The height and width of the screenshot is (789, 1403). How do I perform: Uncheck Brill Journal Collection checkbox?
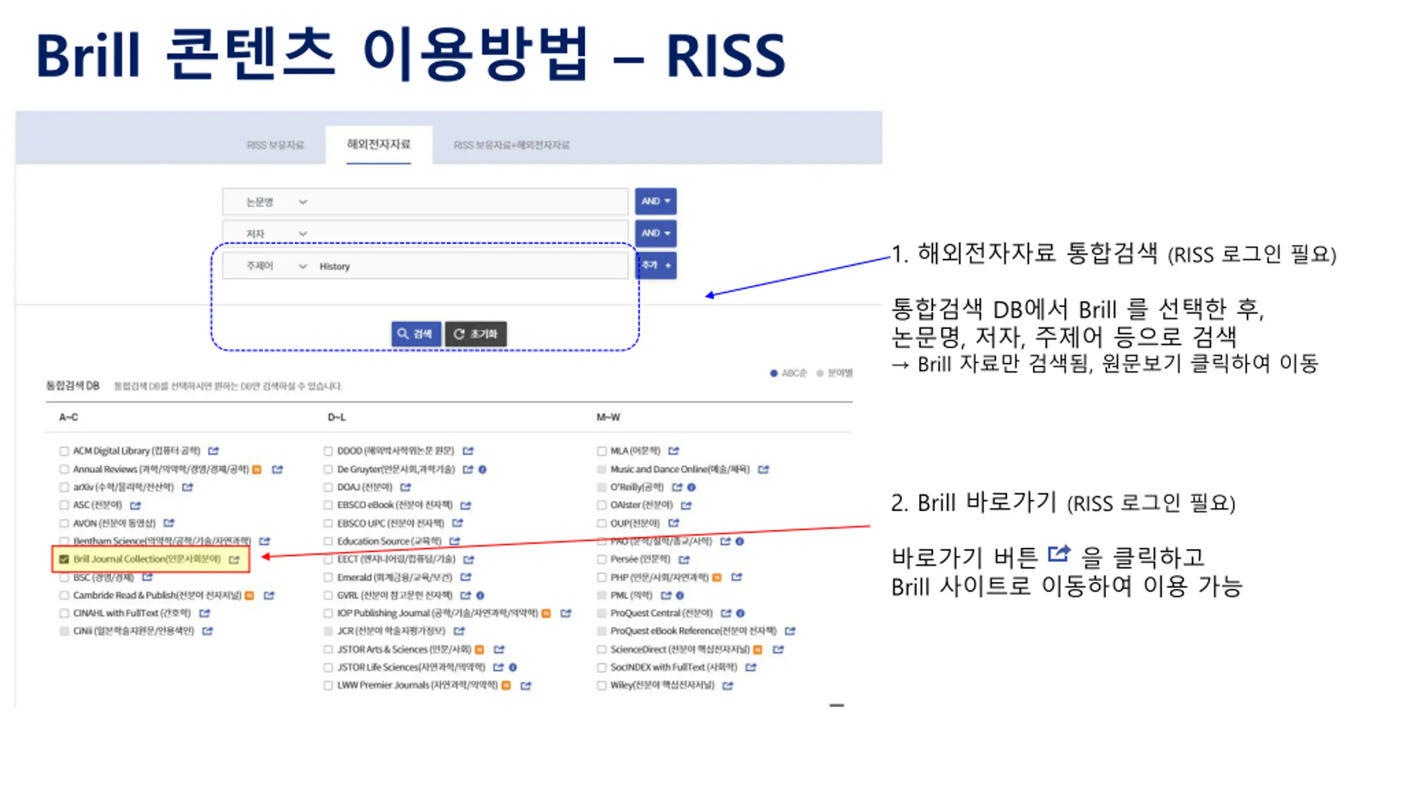(x=64, y=559)
